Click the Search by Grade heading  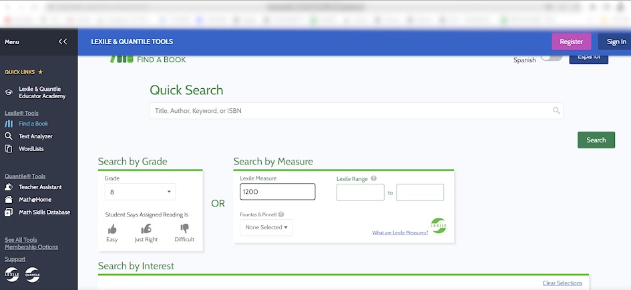[132, 162]
